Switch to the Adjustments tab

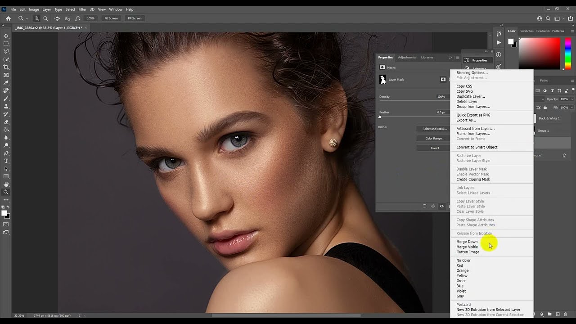407,58
